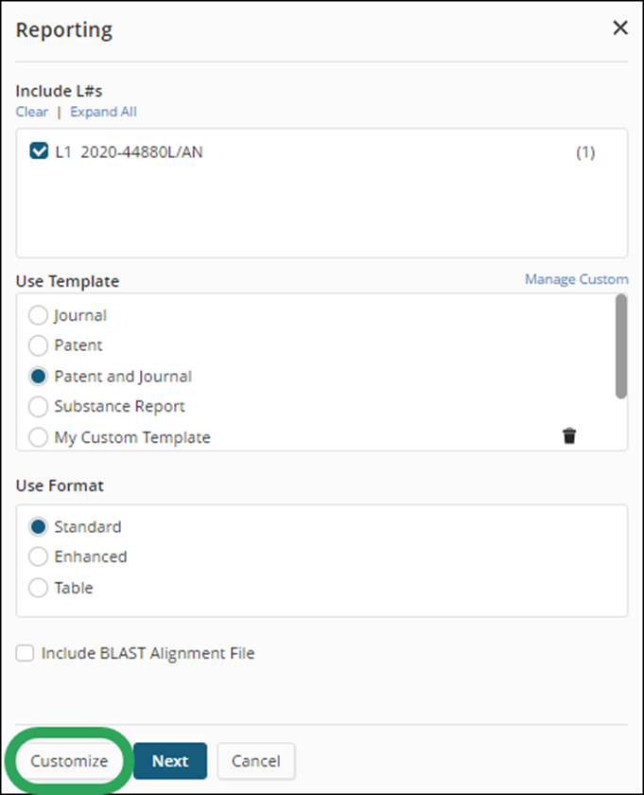Click the template list scrollbar
This screenshot has height=795, width=644.
tap(621, 346)
